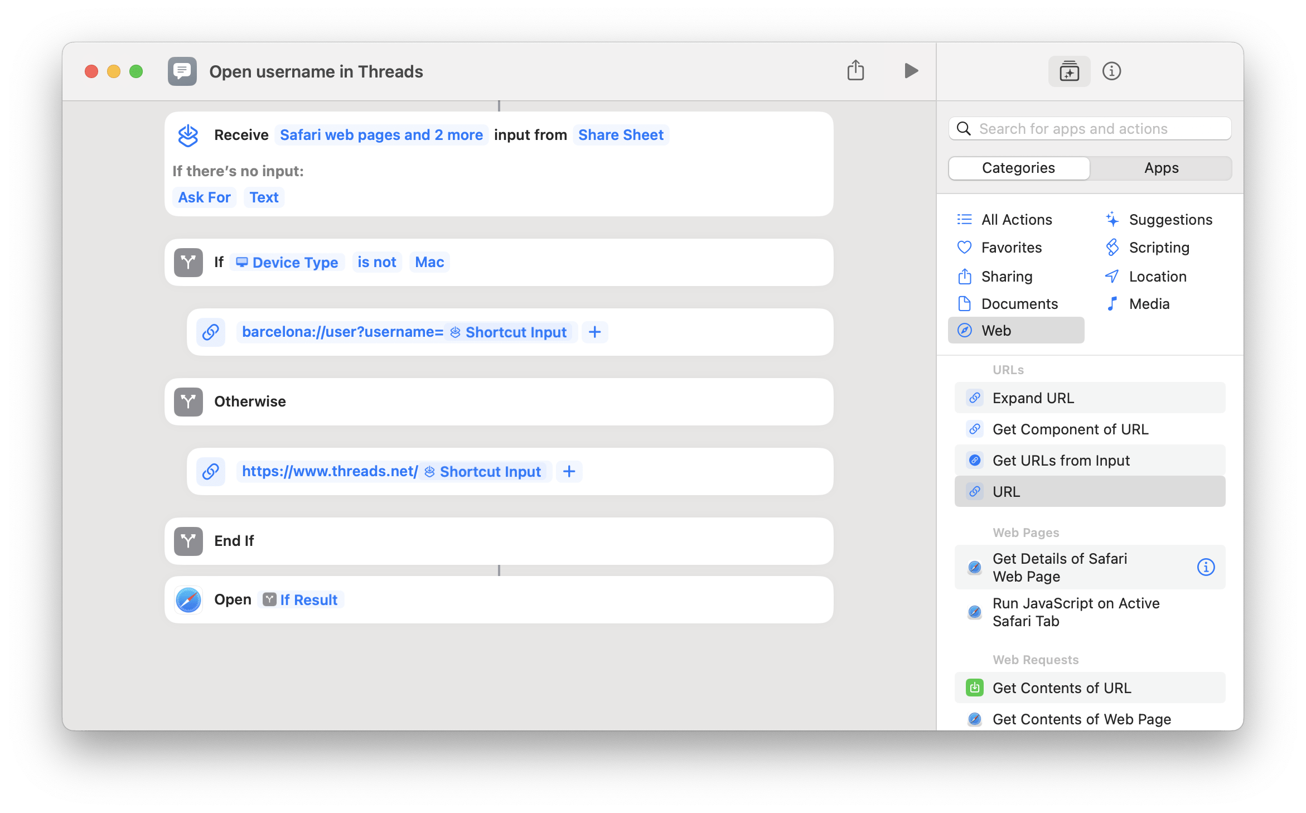Add field with plus after barcelona URL

pos(595,332)
